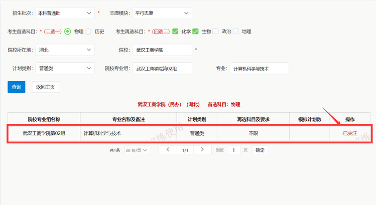Open the 计划类别 dropdown
Viewport: 376px width, 205px height.
pyautogui.click(x=65, y=68)
